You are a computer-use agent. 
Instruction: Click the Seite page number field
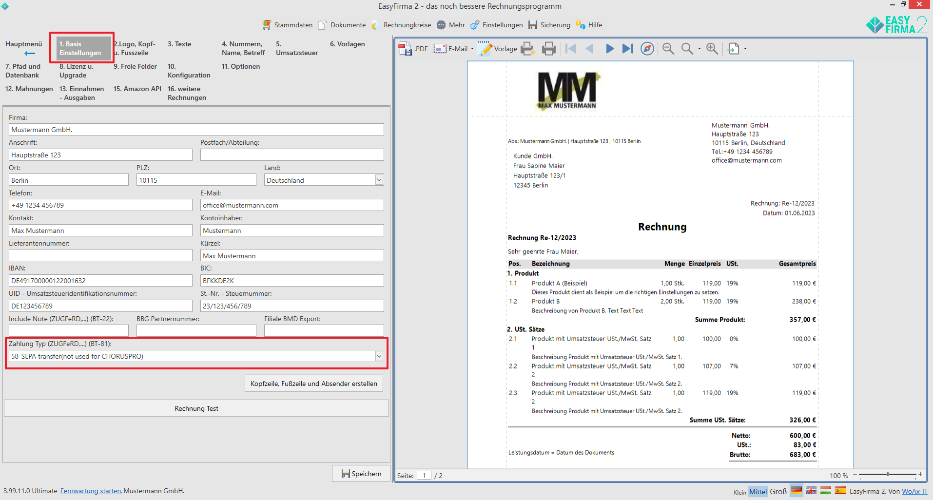pyautogui.click(x=424, y=476)
